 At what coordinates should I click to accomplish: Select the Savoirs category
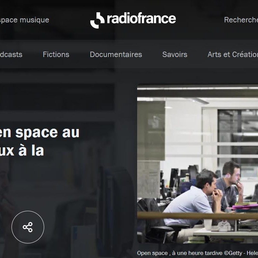(175, 54)
